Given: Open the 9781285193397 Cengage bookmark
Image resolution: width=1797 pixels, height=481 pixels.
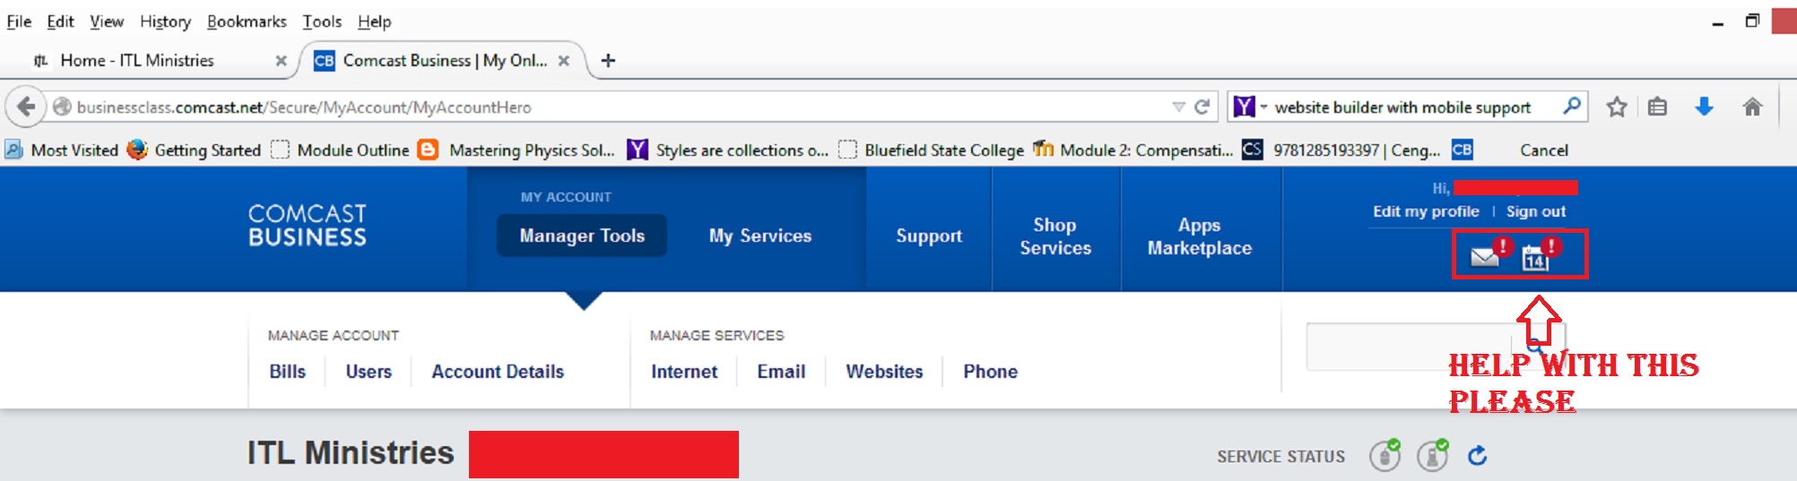Looking at the screenshot, I should coord(1341,150).
